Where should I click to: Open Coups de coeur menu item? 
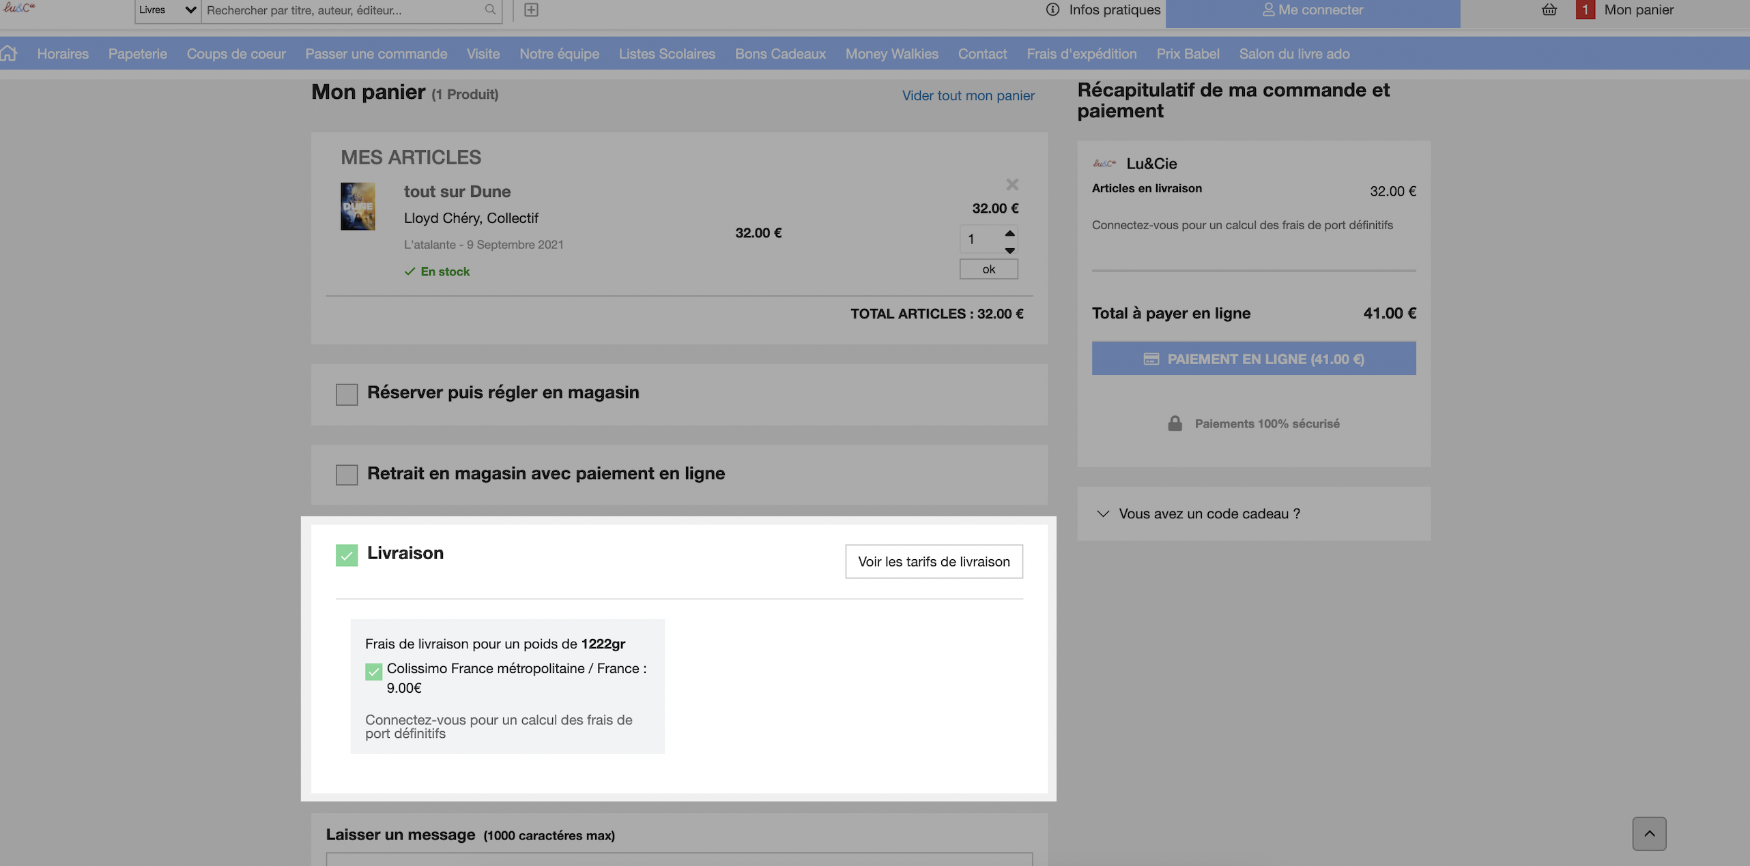pos(236,54)
